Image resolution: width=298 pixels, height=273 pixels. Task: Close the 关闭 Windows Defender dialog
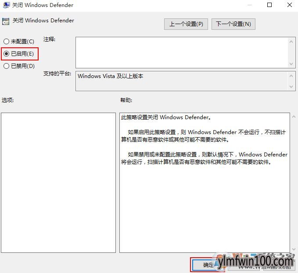(x=290, y=5)
